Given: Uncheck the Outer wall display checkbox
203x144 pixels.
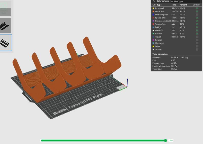Looking at the screenshot, I should [x=197, y=11].
